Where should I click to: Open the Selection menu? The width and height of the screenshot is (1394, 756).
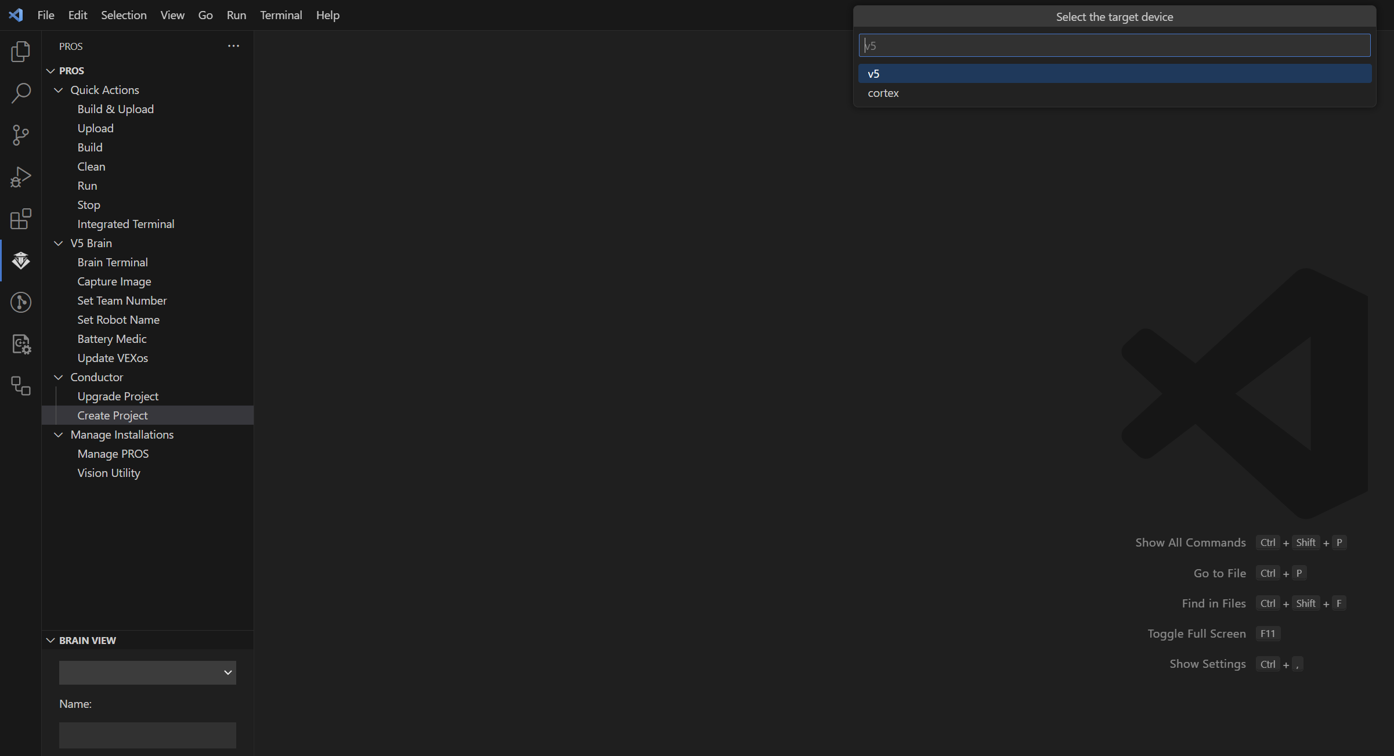pos(124,15)
